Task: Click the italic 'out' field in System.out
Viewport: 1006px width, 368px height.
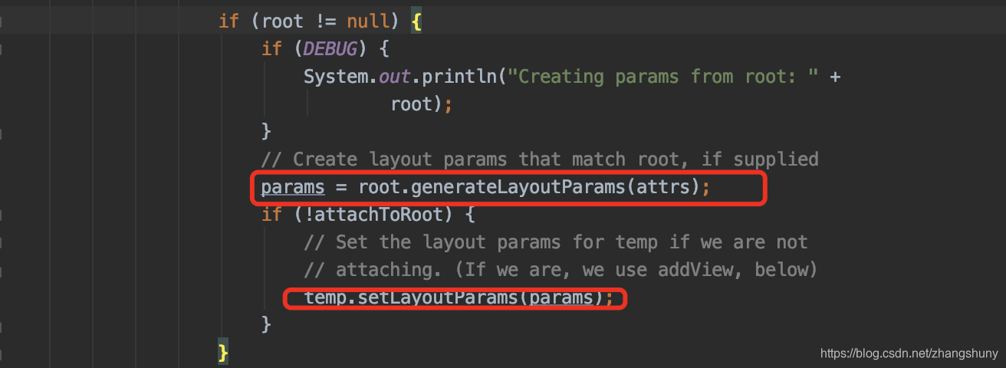Action: [x=396, y=77]
